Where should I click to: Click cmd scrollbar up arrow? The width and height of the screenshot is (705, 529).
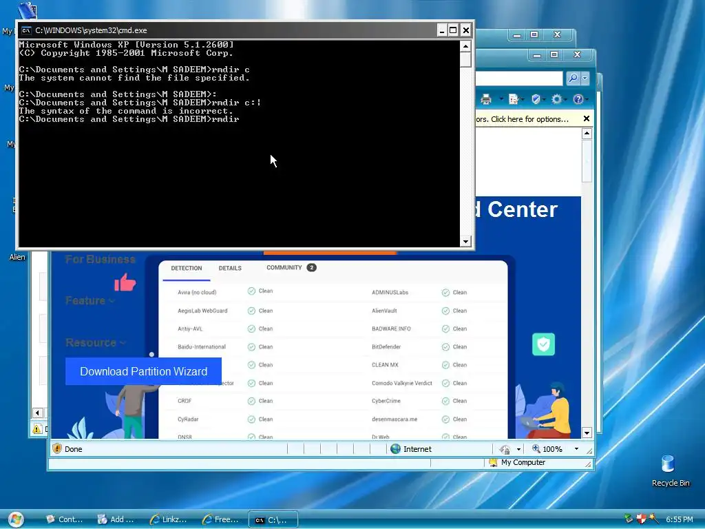pyautogui.click(x=465, y=46)
